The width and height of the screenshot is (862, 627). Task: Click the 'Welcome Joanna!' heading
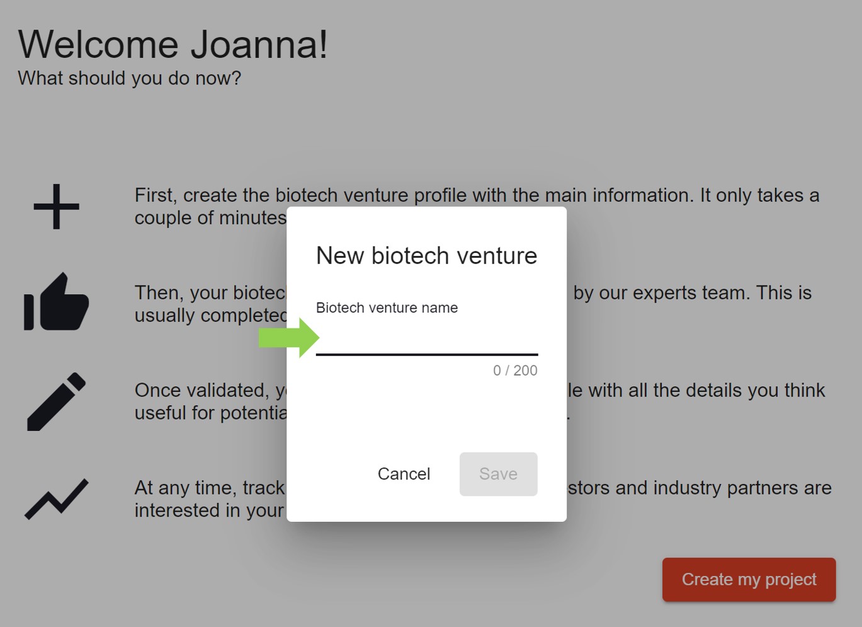point(173,45)
